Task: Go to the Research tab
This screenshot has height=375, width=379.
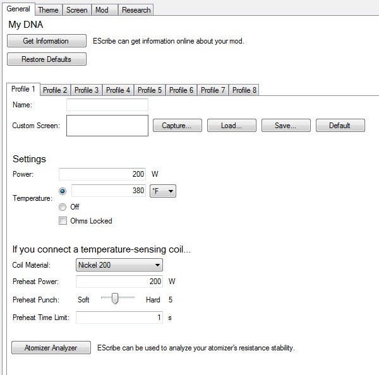Action: point(136,10)
